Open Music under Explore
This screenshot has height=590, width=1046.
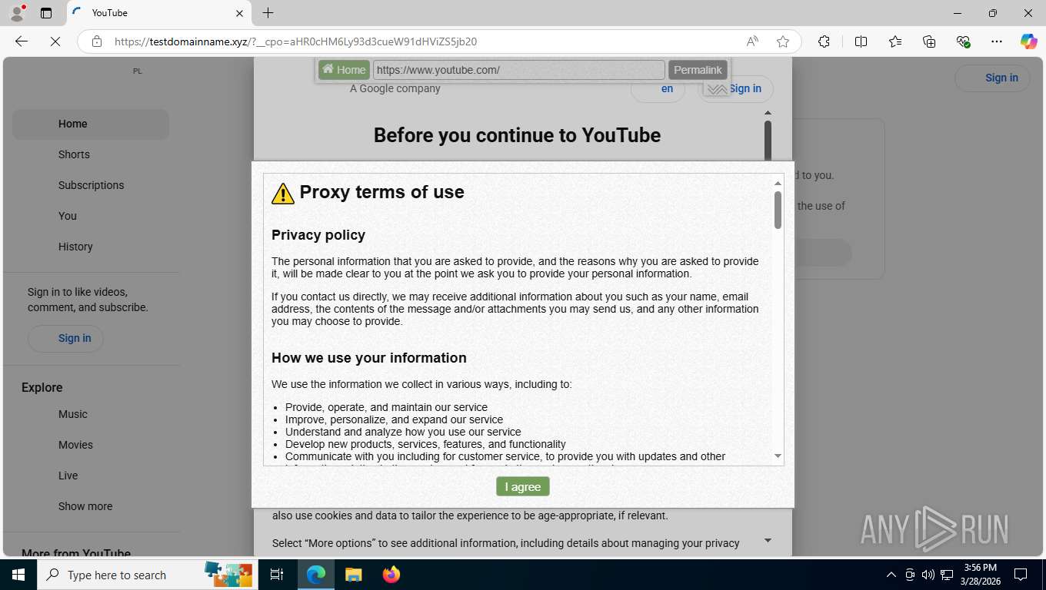click(91, 414)
